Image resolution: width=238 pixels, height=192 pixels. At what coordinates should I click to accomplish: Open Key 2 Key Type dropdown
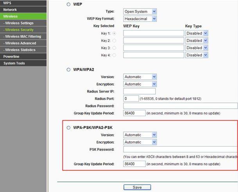[x=197, y=41]
